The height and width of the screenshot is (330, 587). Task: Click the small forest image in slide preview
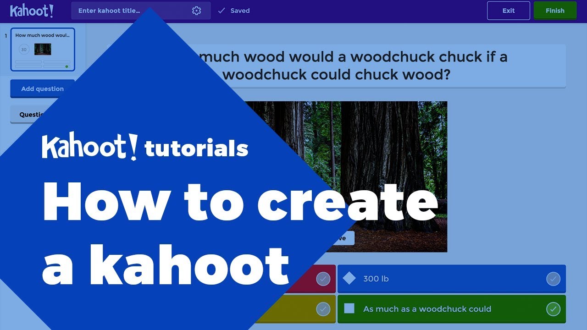(43, 49)
